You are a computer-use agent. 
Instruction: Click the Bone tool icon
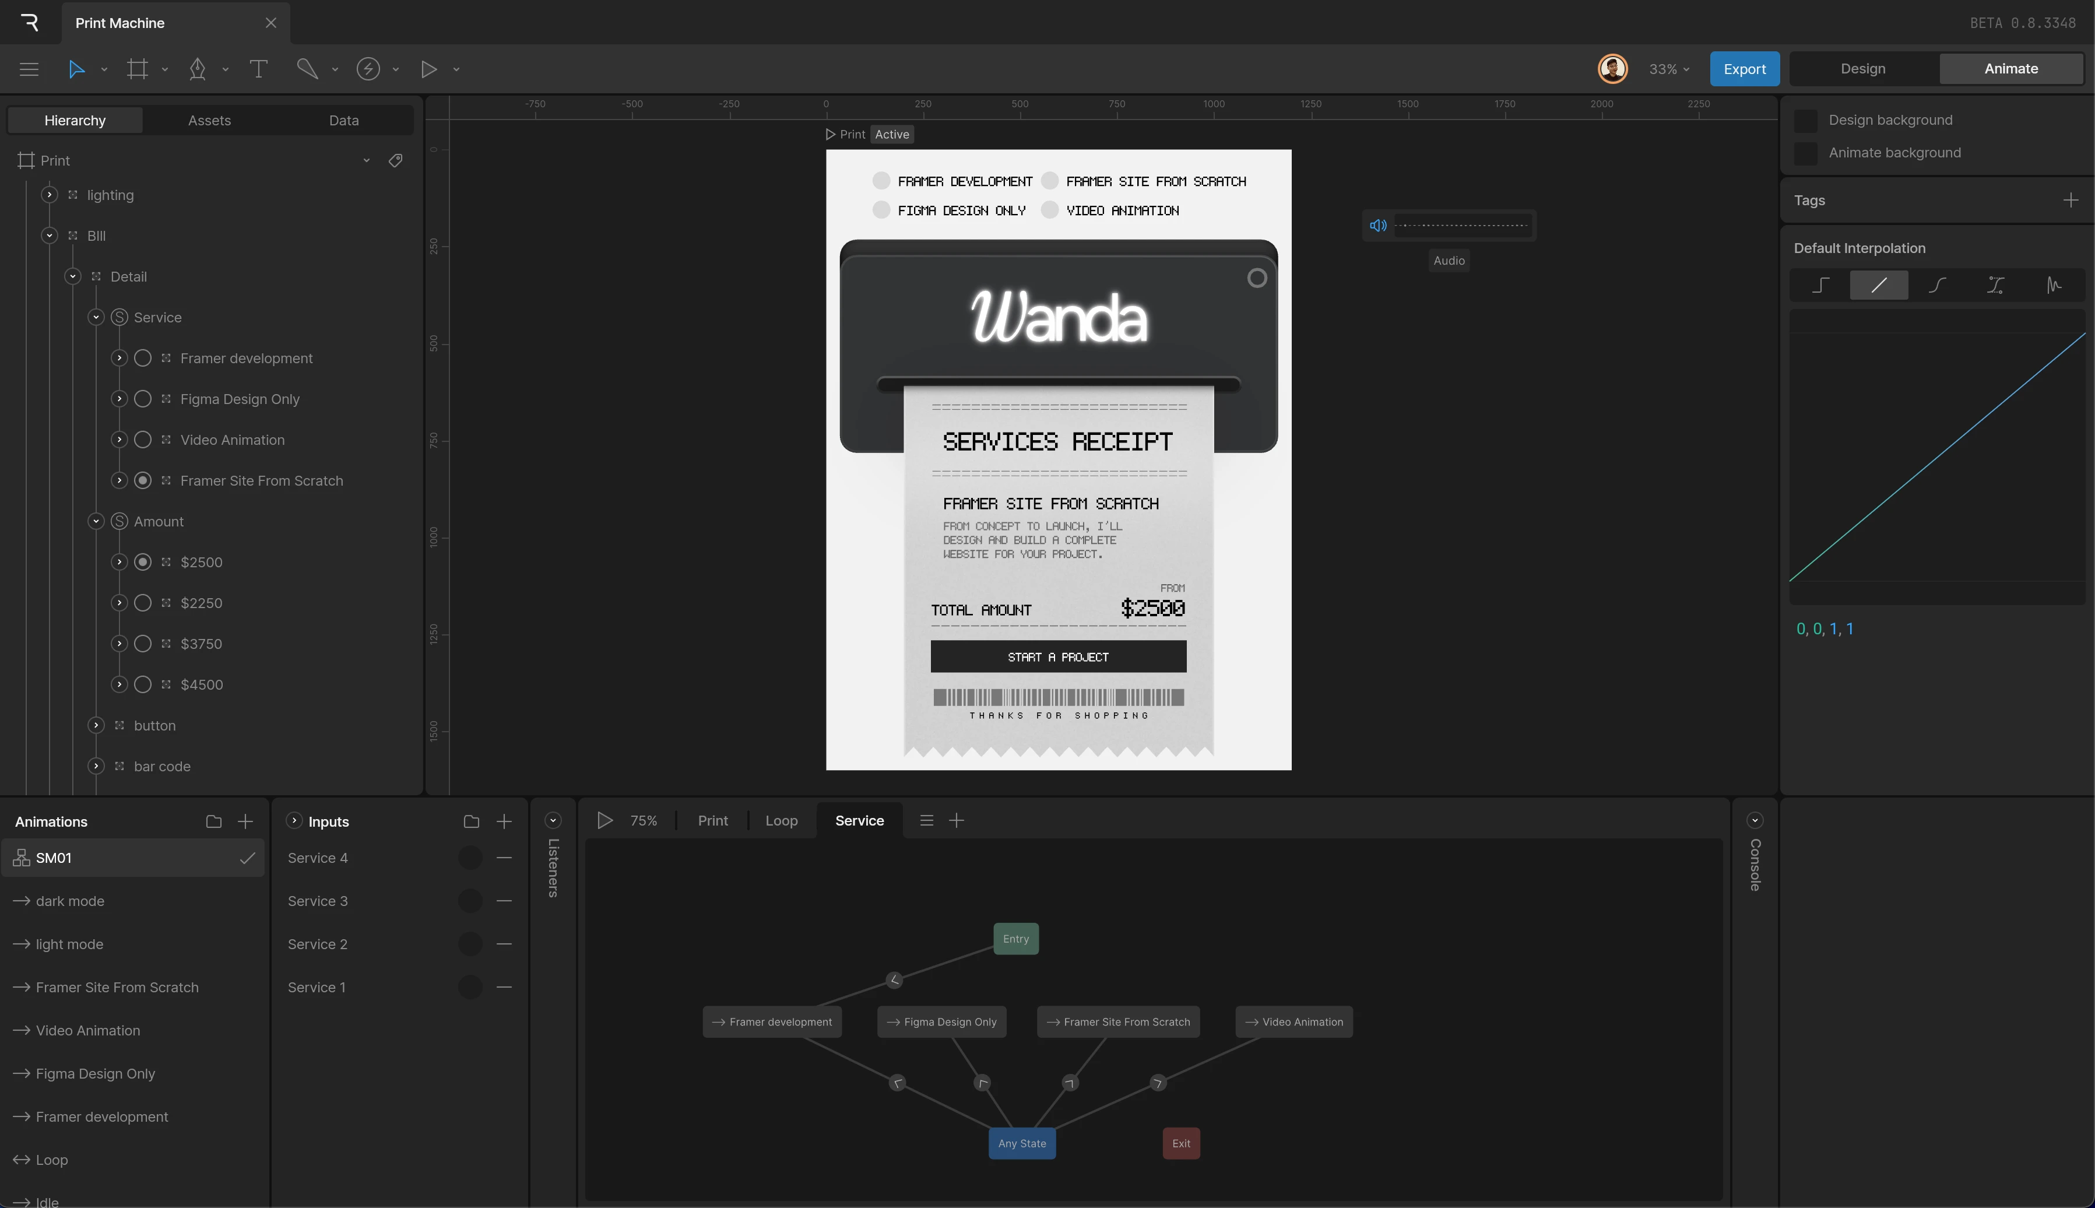(x=307, y=69)
